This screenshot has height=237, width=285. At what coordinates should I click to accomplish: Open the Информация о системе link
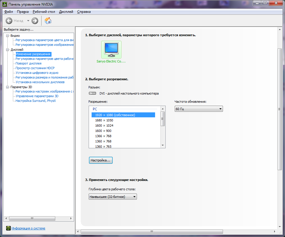(x=28, y=228)
